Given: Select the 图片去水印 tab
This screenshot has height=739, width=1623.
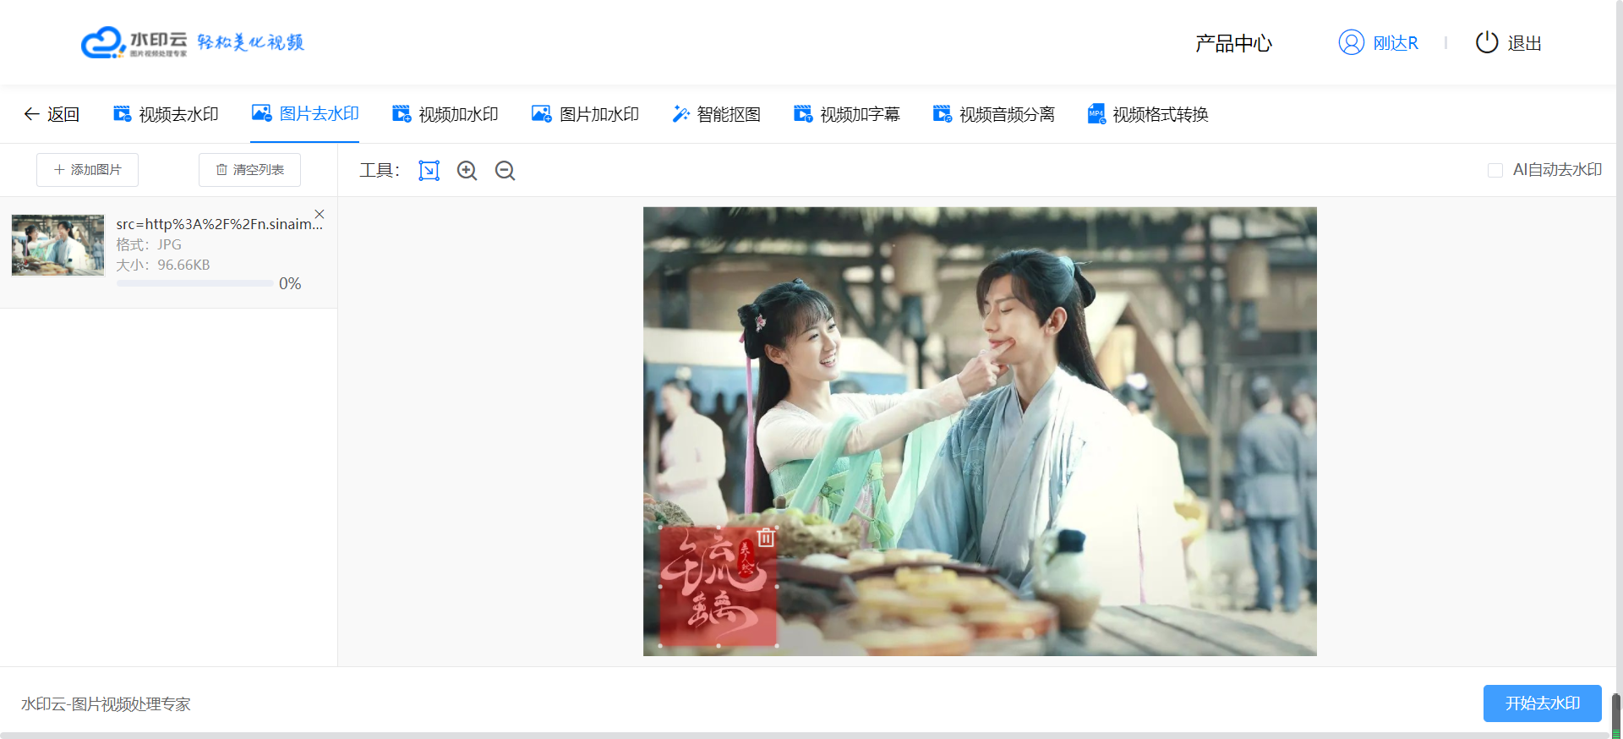Looking at the screenshot, I should tap(305, 113).
